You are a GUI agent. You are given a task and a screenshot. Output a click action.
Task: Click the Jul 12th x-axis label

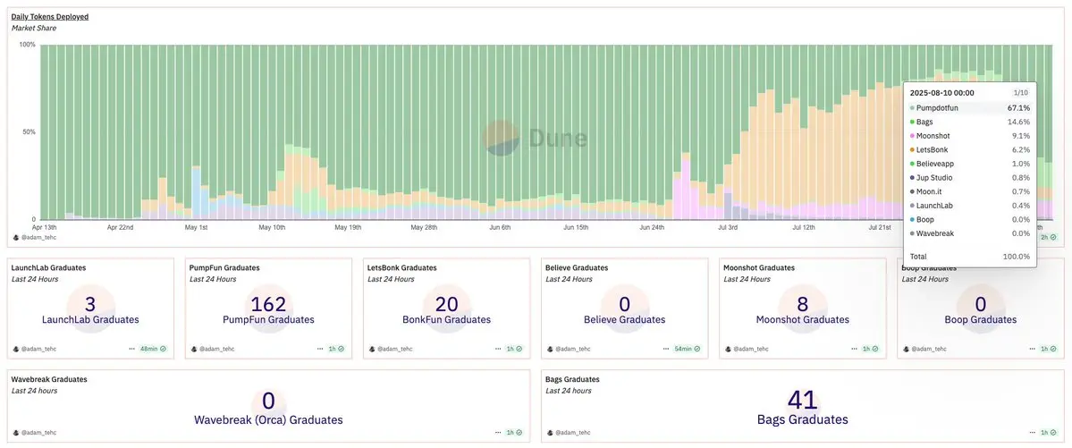pyautogui.click(x=803, y=226)
